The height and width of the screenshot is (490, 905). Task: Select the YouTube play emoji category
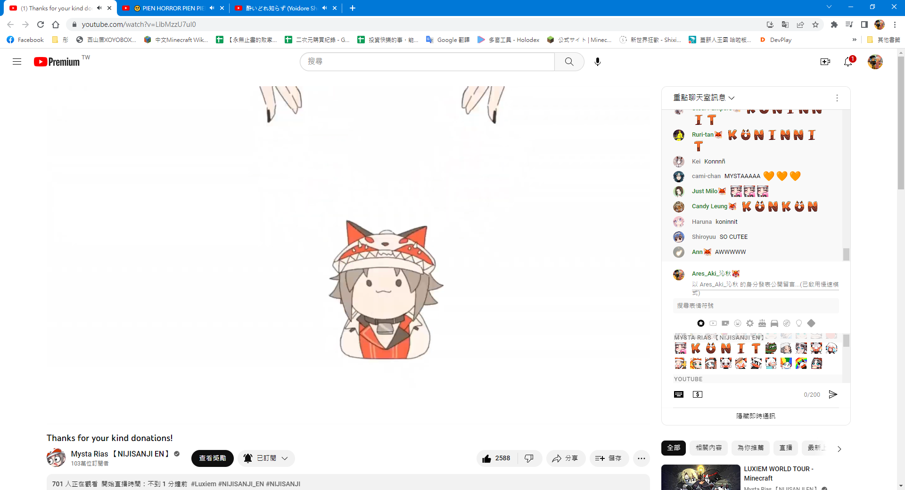(713, 323)
